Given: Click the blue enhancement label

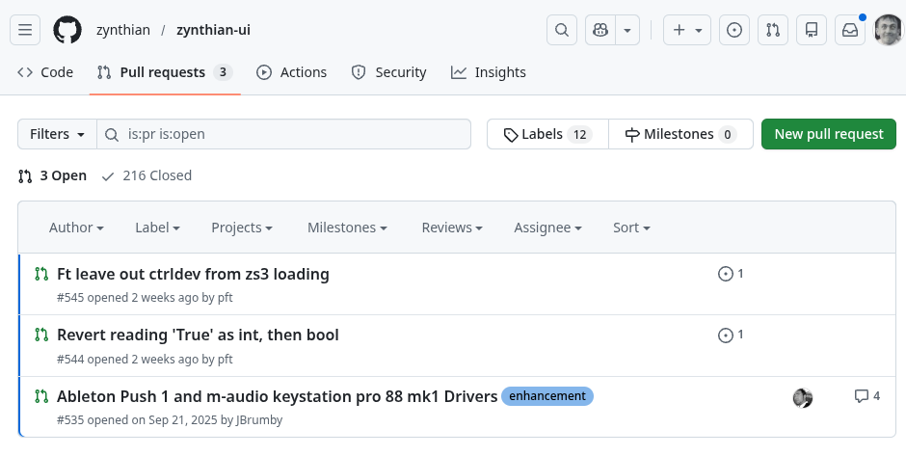Looking at the screenshot, I should pos(547,396).
